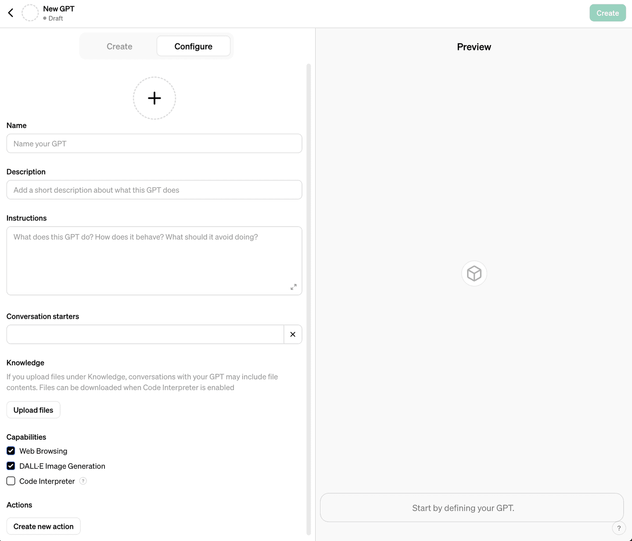Click the draft GPT avatar in the top bar
632x541 pixels.
click(x=30, y=12)
